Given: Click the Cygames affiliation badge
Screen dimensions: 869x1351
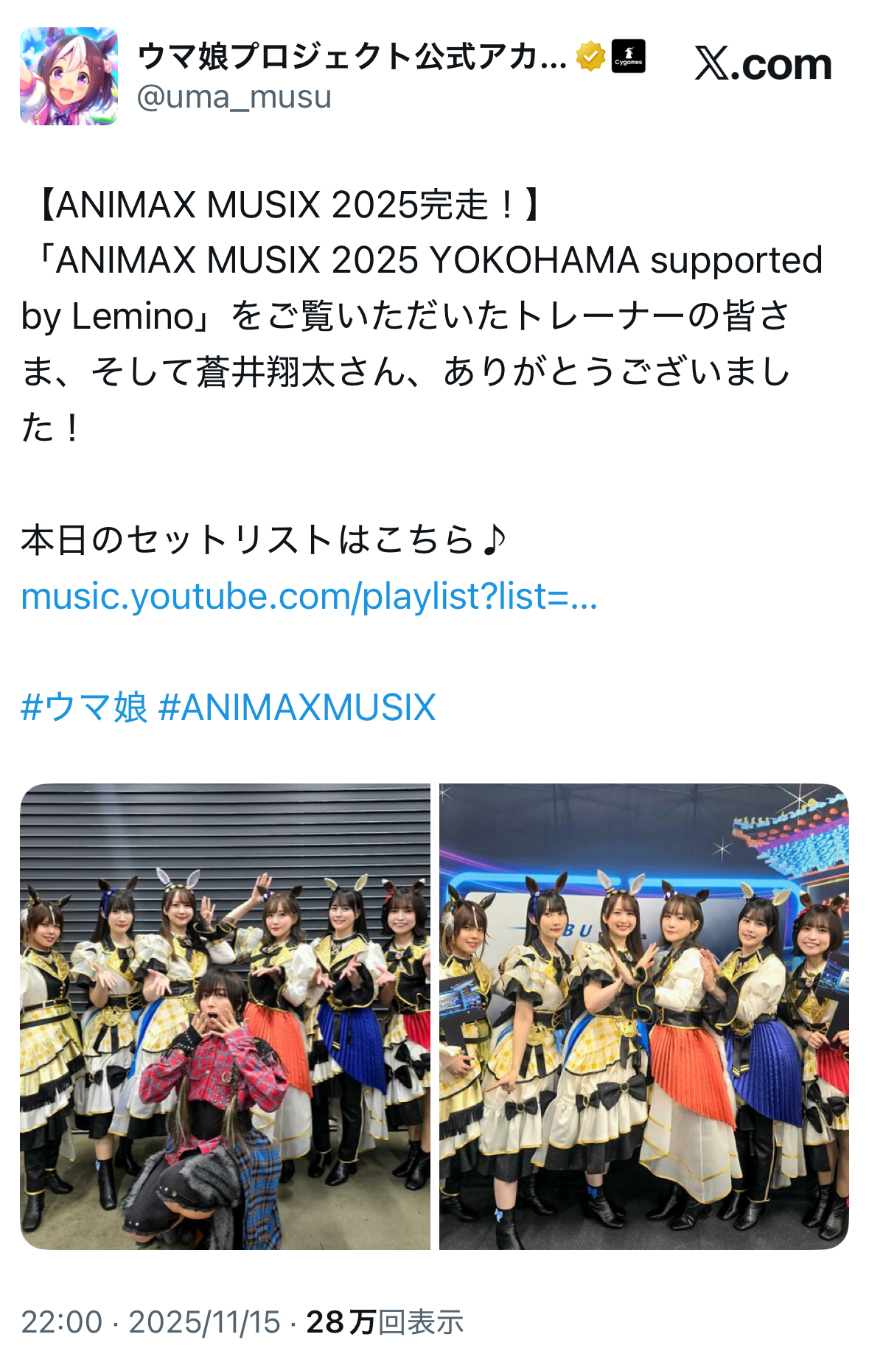Looking at the screenshot, I should pos(629,56).
